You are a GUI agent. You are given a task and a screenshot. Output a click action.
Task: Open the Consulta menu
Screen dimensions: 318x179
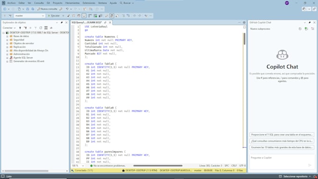pos(39,3)
